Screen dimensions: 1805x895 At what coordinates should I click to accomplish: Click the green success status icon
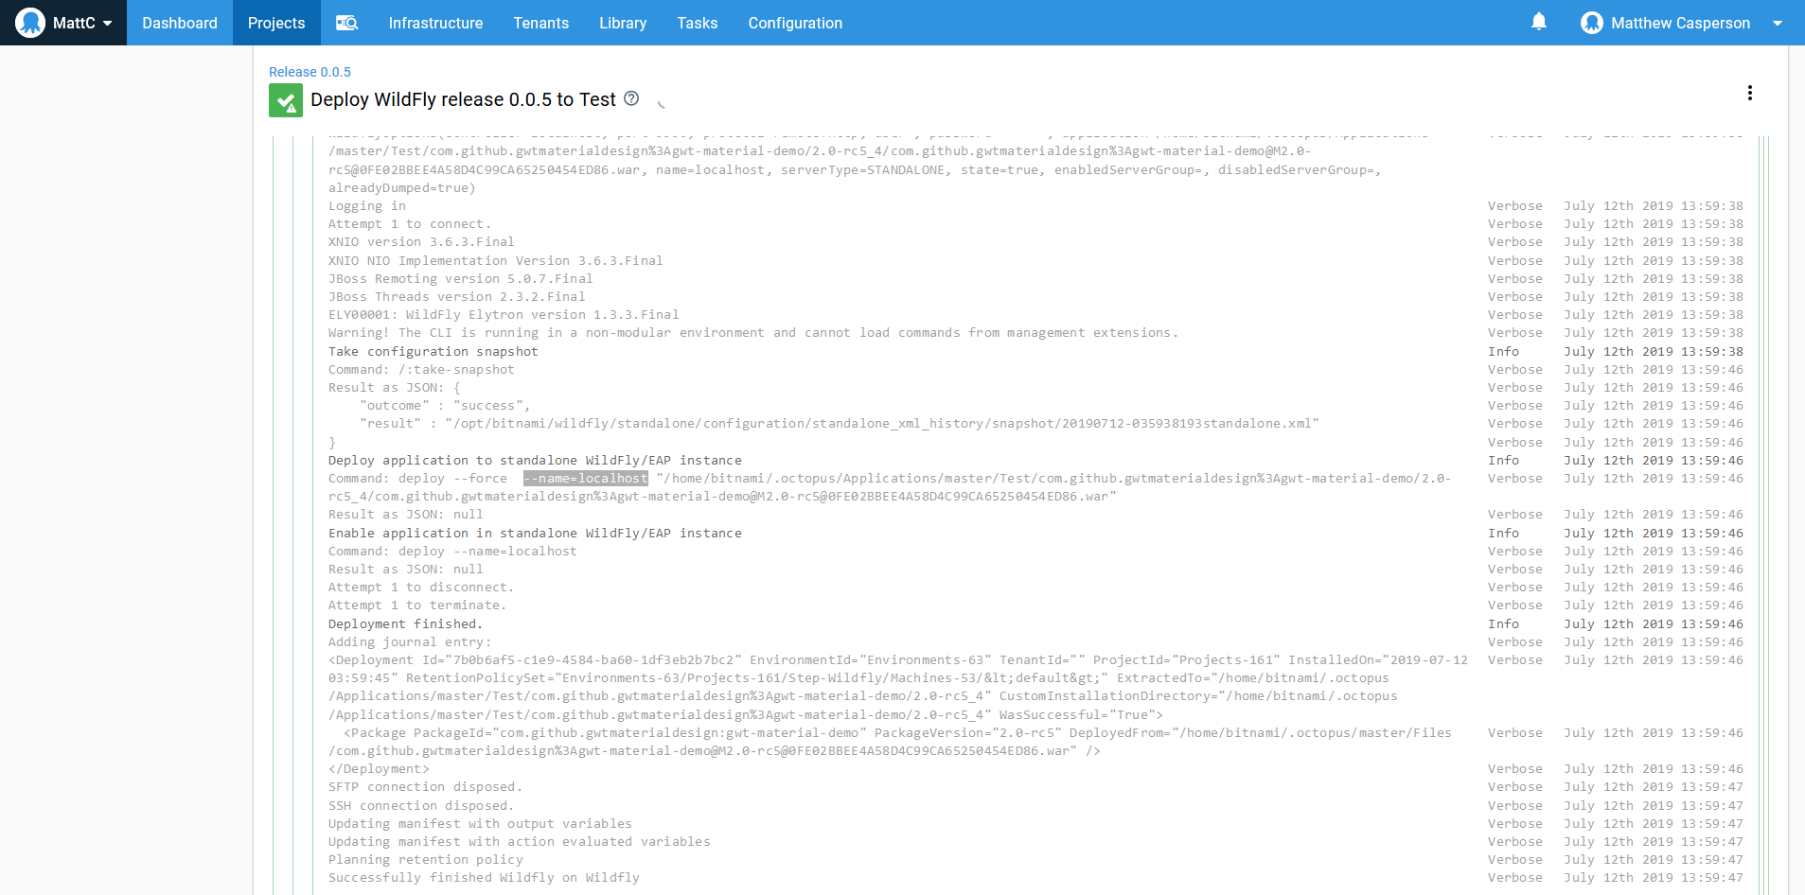click(x=285, y=99)
